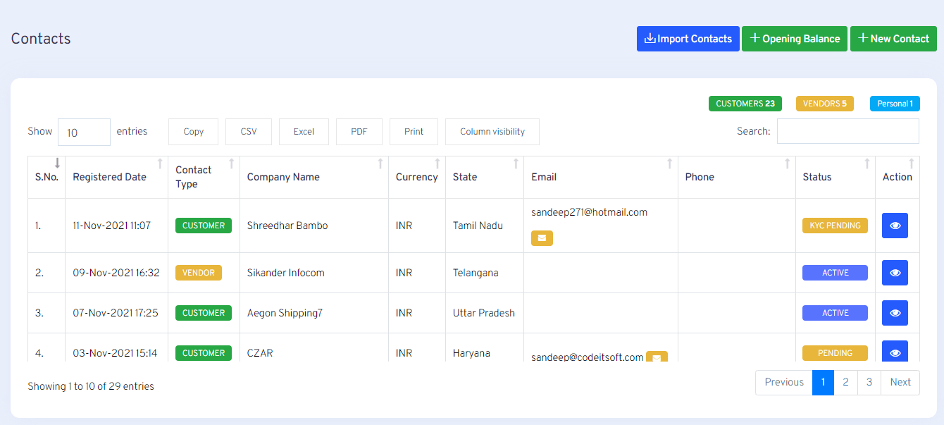The height and width of the screenshot is (425, 944).
Task: Go to page 2 of contacts
Action: tap(845, 382)
